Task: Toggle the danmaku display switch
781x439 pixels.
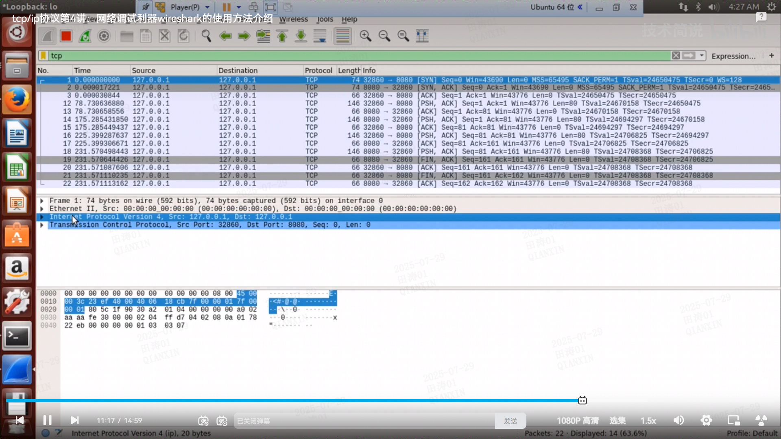Action: pos(203,421)
